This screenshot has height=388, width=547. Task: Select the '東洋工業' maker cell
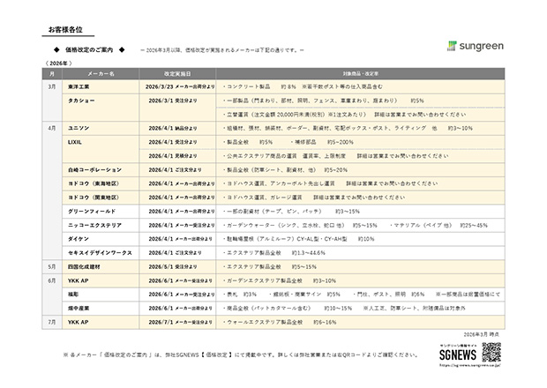[101, 86]
